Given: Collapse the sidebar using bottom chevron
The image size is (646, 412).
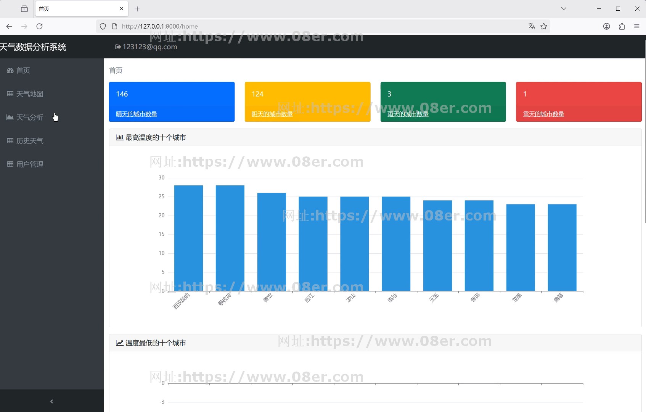Looking at the screenshot, I should [51, 401].
